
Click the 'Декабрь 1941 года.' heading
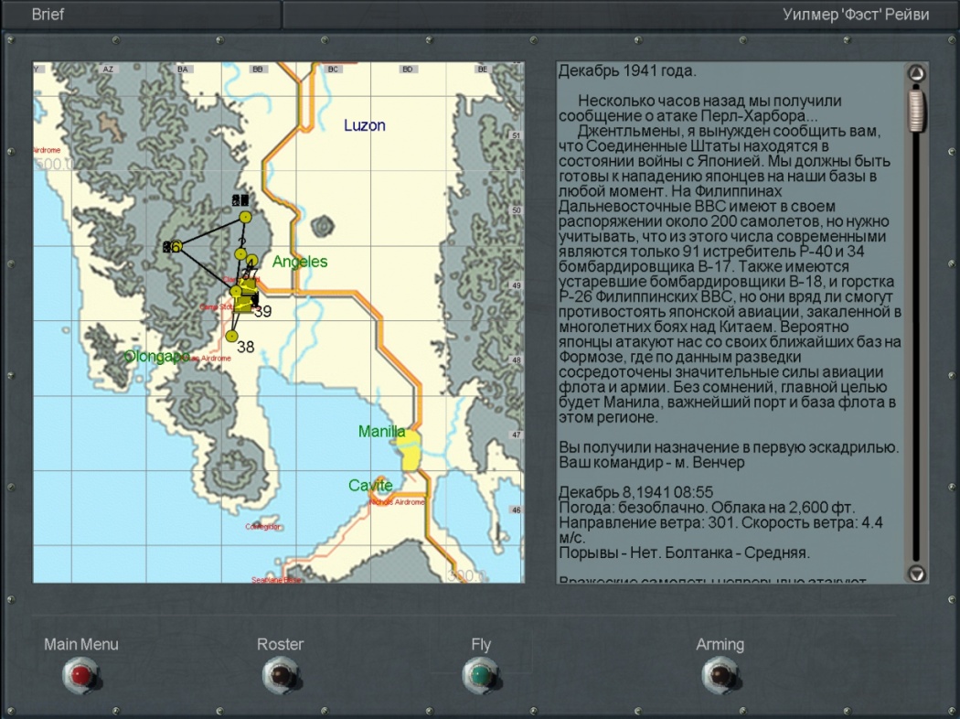[x=627, y=70]
